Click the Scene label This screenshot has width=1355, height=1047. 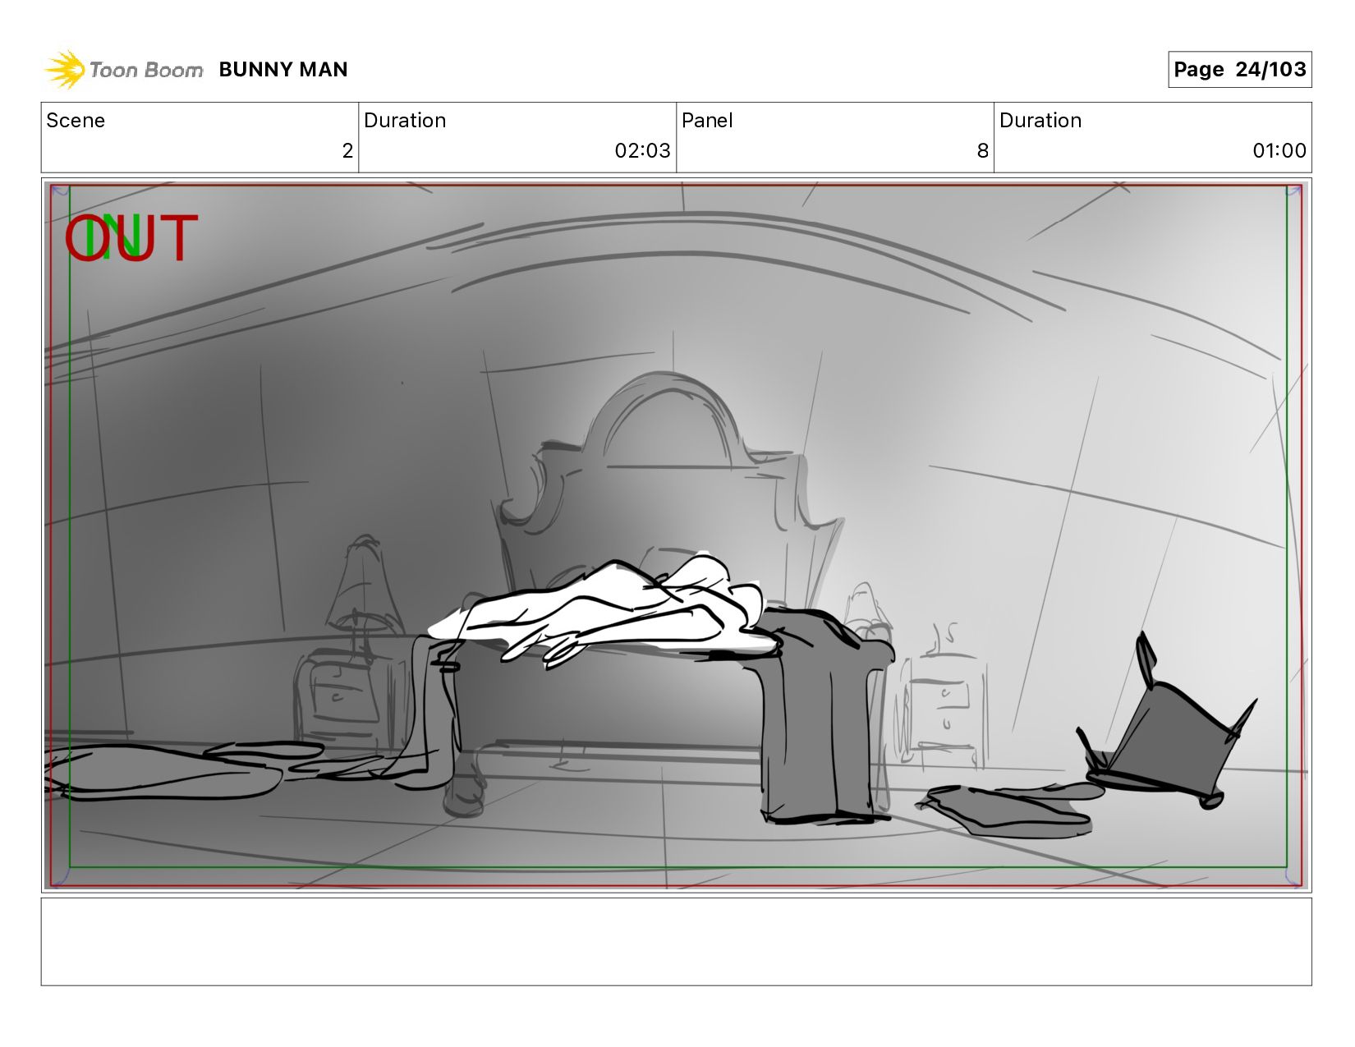[x=76, y=121]
